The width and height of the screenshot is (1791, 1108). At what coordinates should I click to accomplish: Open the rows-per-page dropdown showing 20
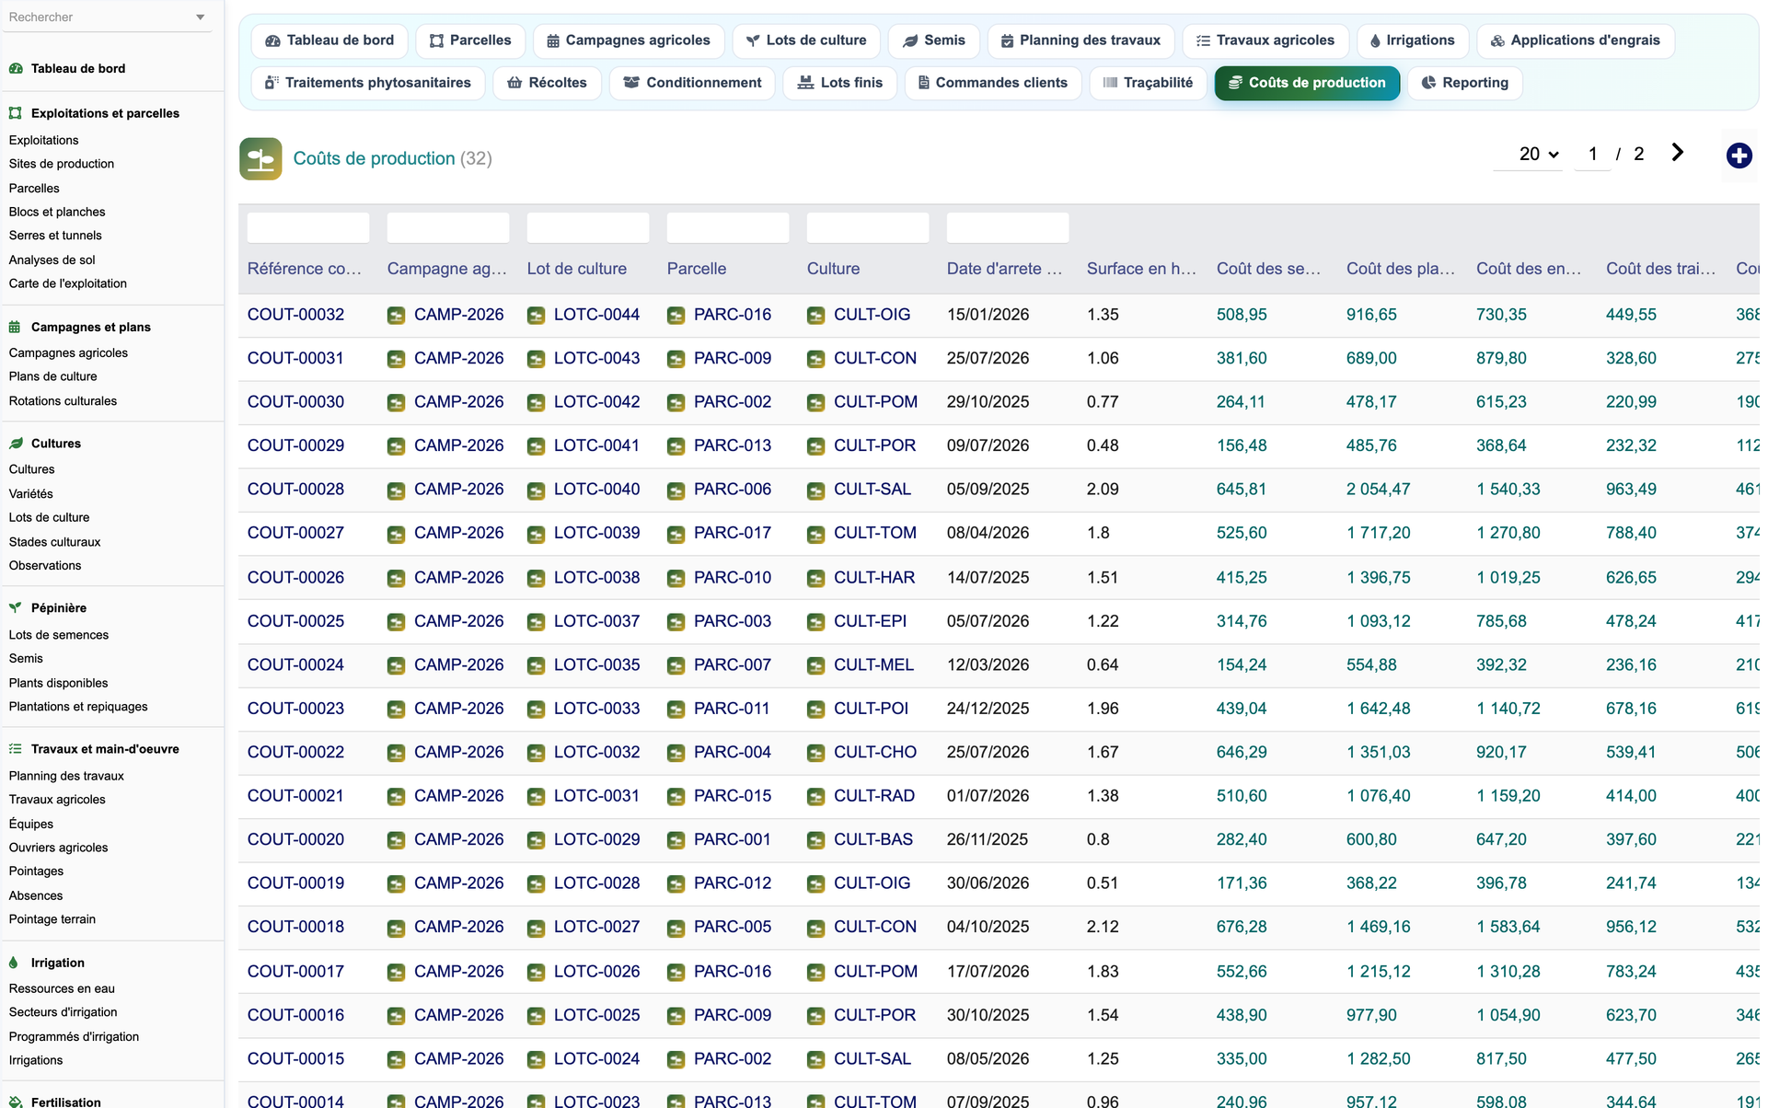pyautogui.click(x=1538, y=154)
